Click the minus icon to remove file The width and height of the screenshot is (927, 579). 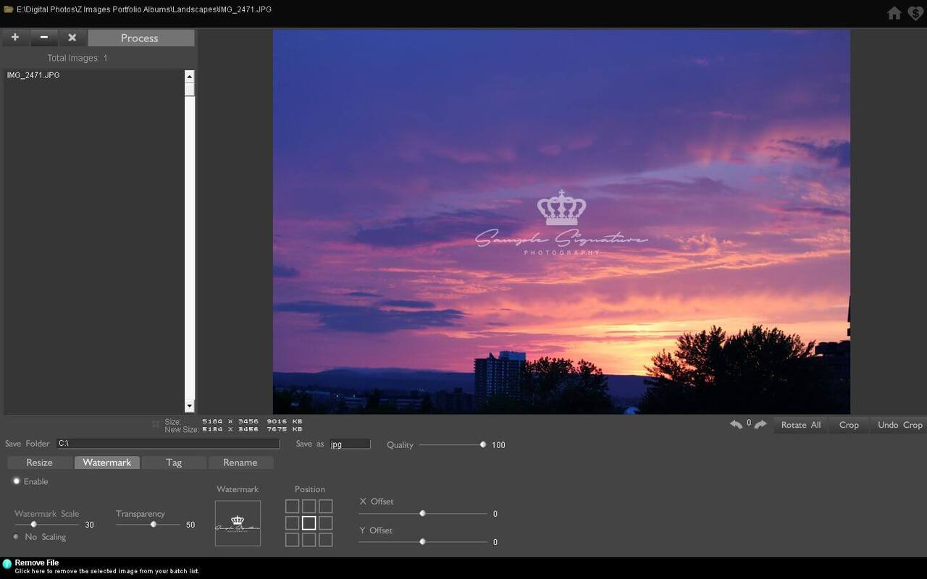(43, 38)
